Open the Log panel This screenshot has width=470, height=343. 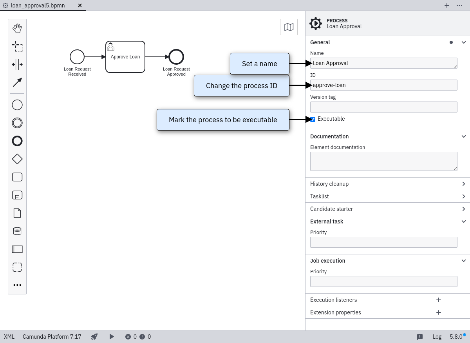click(x=437, y=336)
